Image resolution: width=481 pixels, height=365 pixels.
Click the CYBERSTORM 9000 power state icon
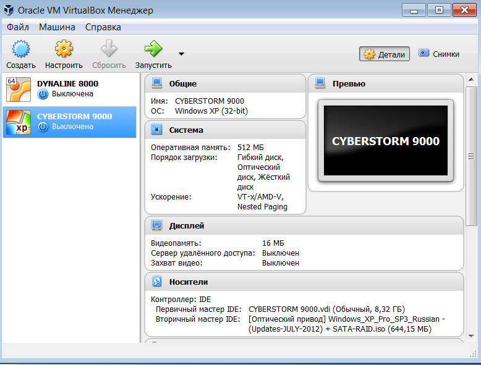click(43, 127)
